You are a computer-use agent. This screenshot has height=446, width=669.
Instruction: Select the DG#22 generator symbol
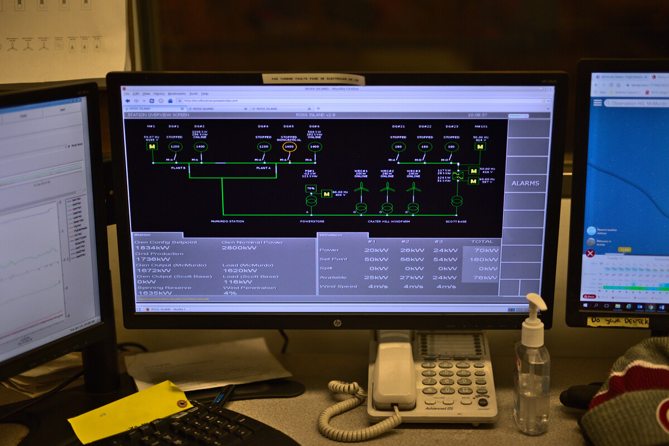[425, 146]
